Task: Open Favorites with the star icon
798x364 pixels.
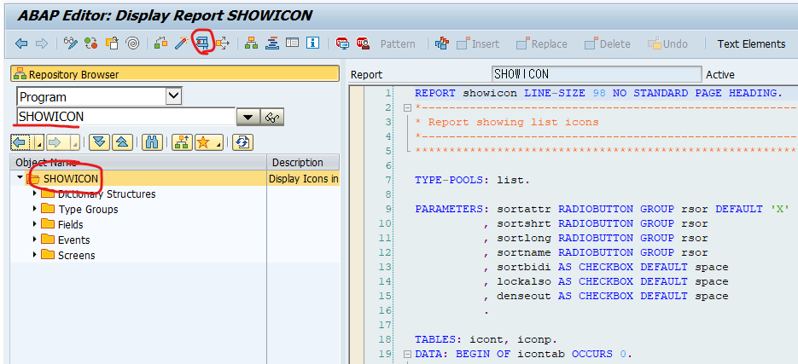Action: pyautogui.click(x=204, y=142)
